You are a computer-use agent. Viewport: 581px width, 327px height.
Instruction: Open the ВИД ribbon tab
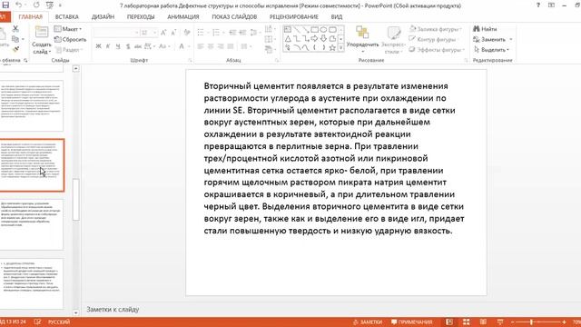click(337, 16)
